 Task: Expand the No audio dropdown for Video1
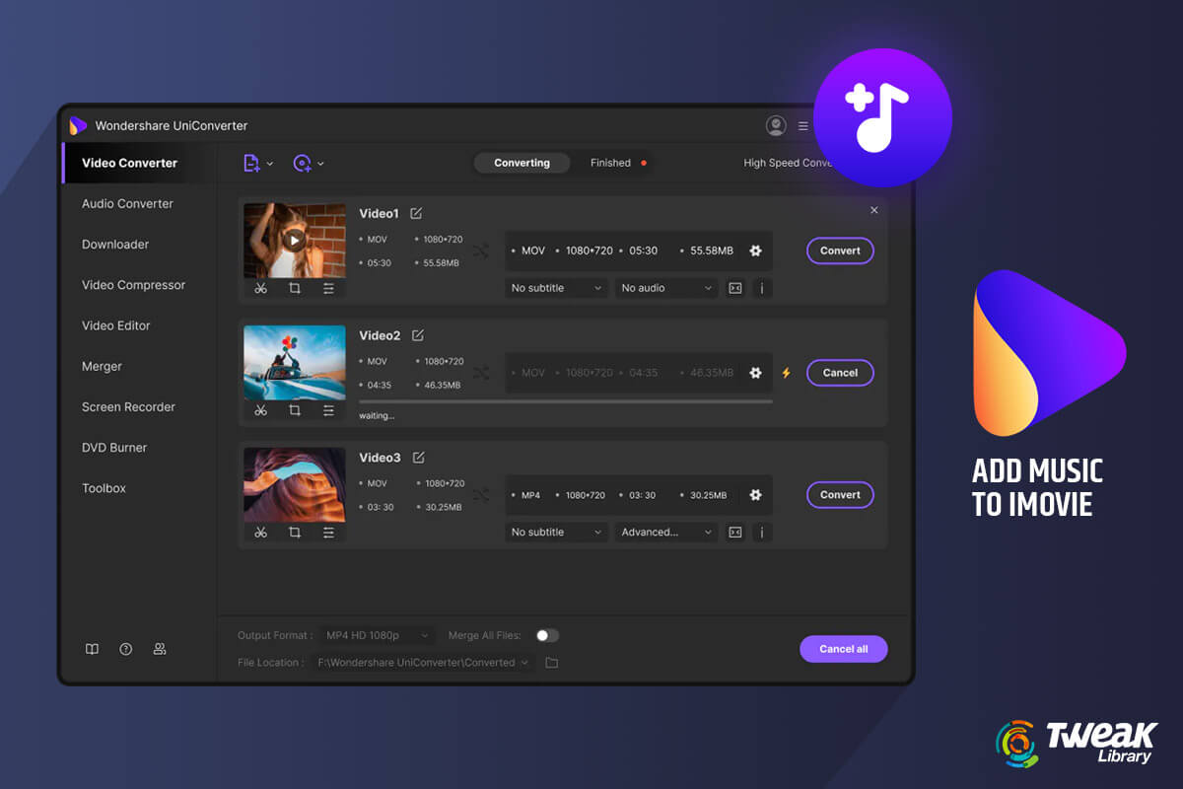tap(665, 287)
